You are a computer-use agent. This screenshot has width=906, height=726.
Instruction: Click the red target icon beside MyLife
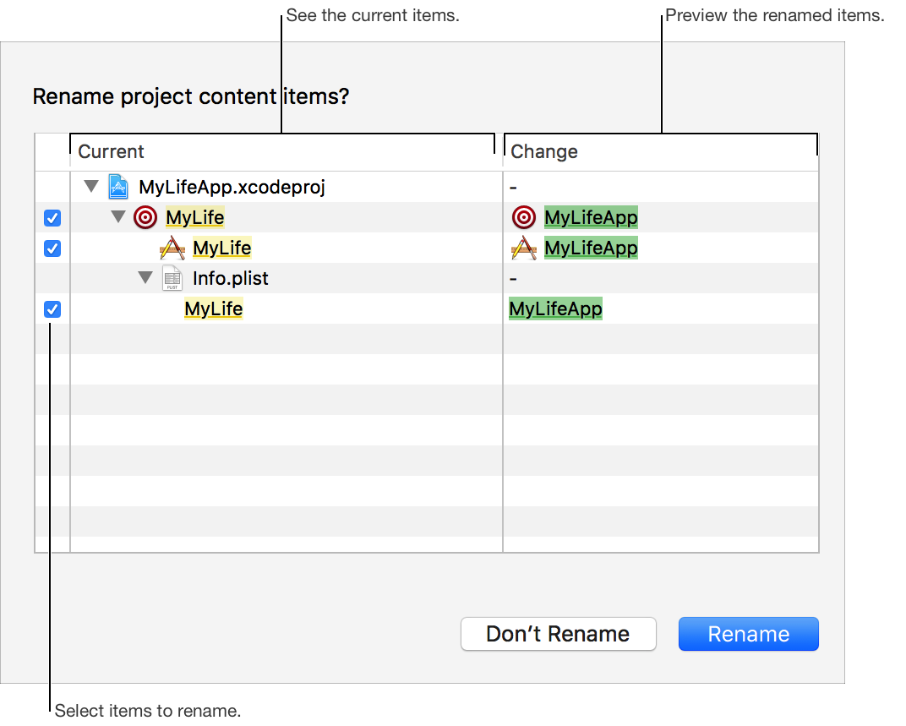pyautogui.click(x=145, y=217)
